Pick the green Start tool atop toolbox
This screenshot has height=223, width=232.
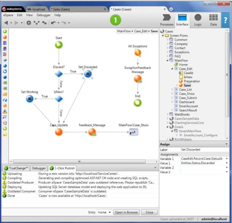click(5, 31)
